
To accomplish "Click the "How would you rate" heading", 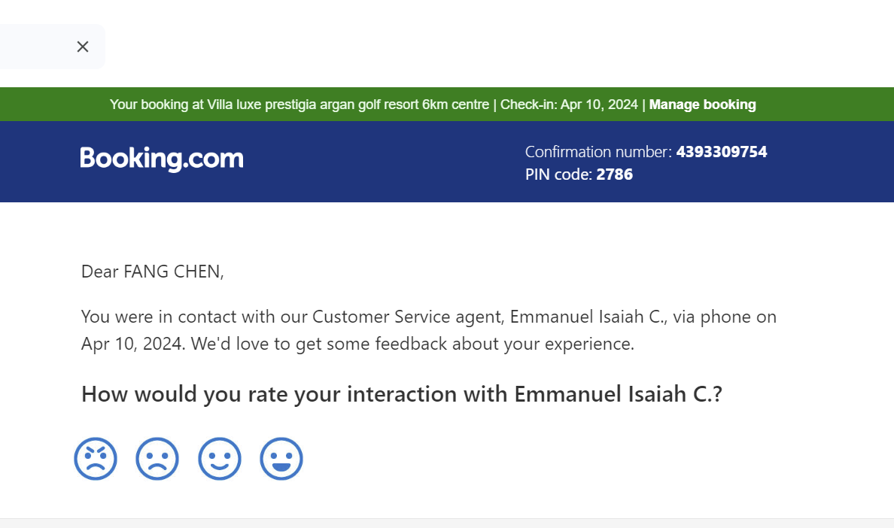I will pos(401,394).
